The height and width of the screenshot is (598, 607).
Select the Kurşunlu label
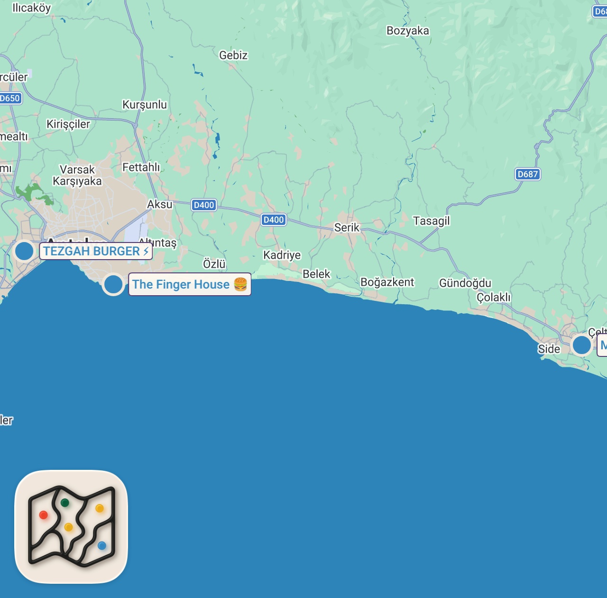click(x=145, y=105)
